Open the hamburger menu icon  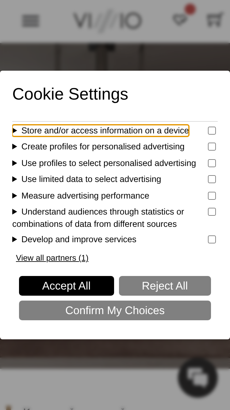pos(31,21)
